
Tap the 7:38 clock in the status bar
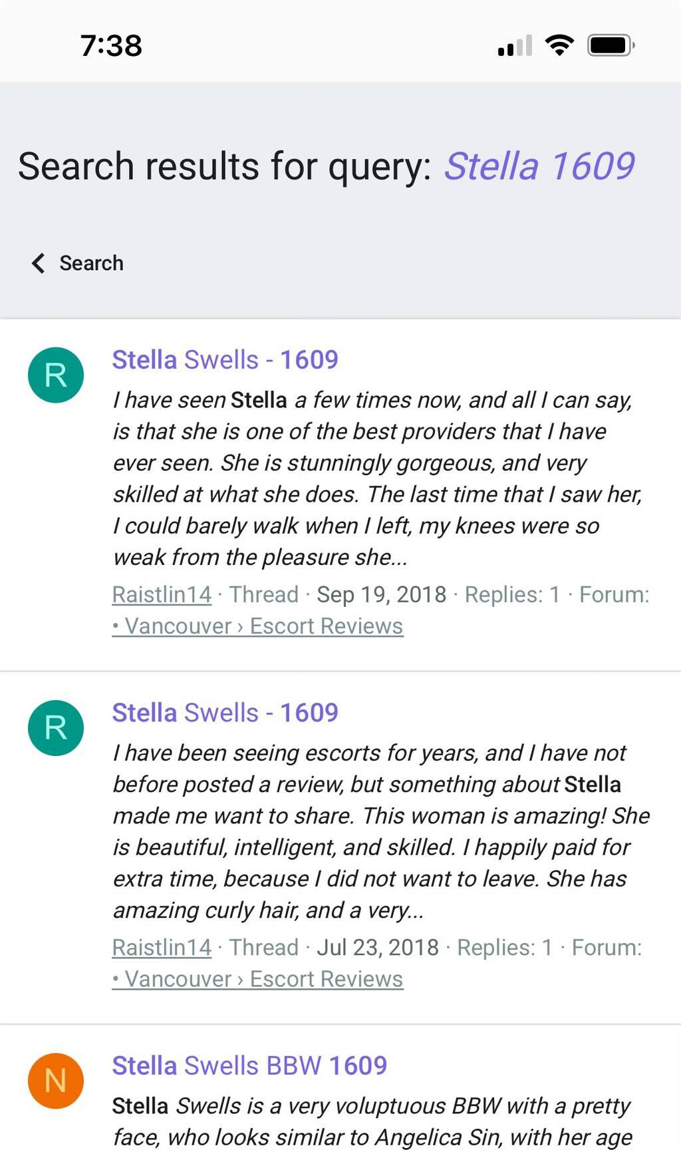pyautogui.click(x=111, y=46)
